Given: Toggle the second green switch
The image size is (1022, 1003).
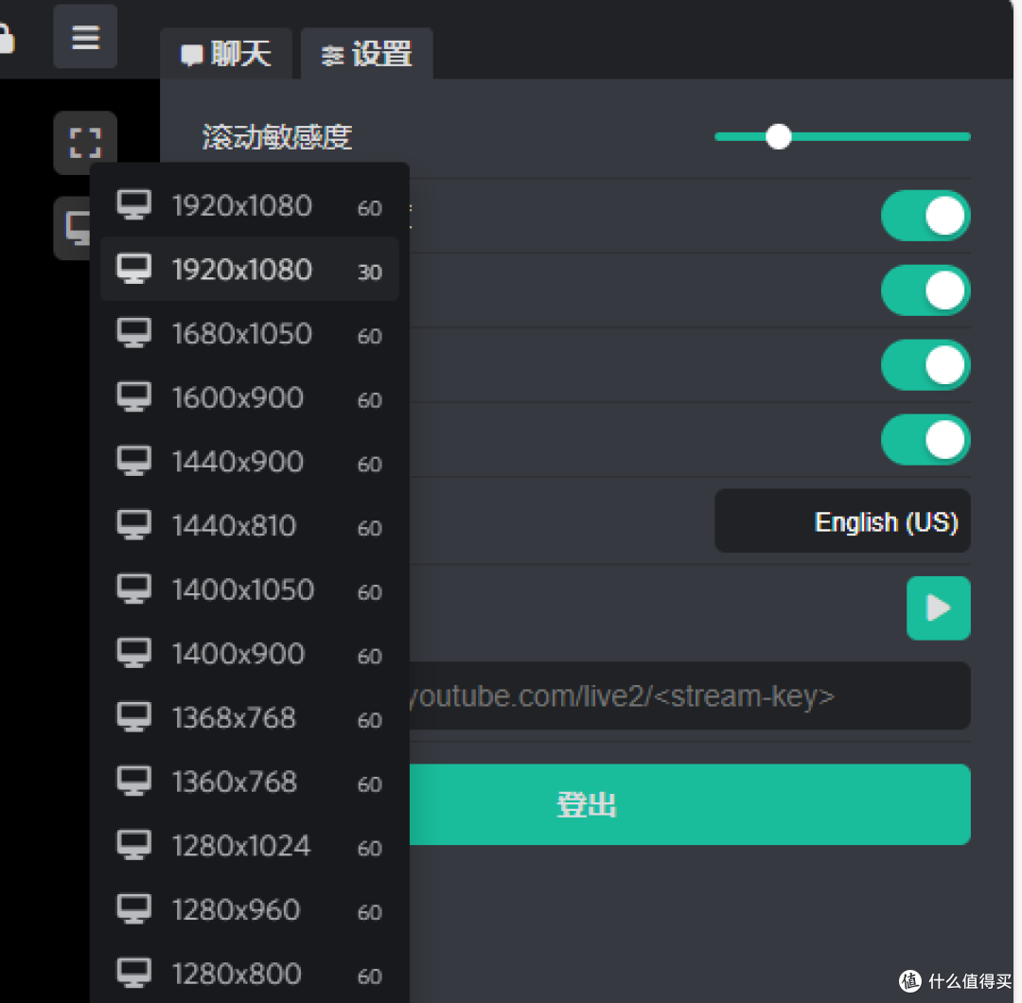Looking at the screenshot, I should [925, 290].
